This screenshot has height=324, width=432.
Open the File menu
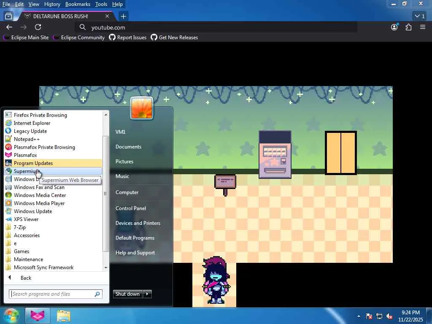point(6,4)
